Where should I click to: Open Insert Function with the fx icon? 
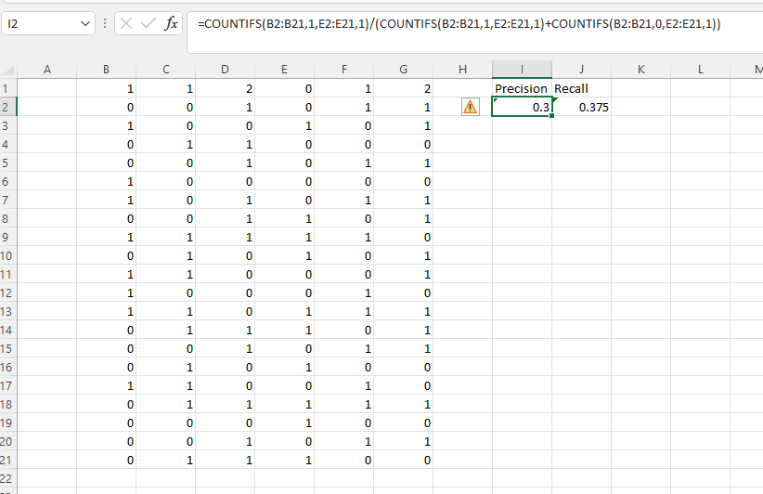point(171,23)
